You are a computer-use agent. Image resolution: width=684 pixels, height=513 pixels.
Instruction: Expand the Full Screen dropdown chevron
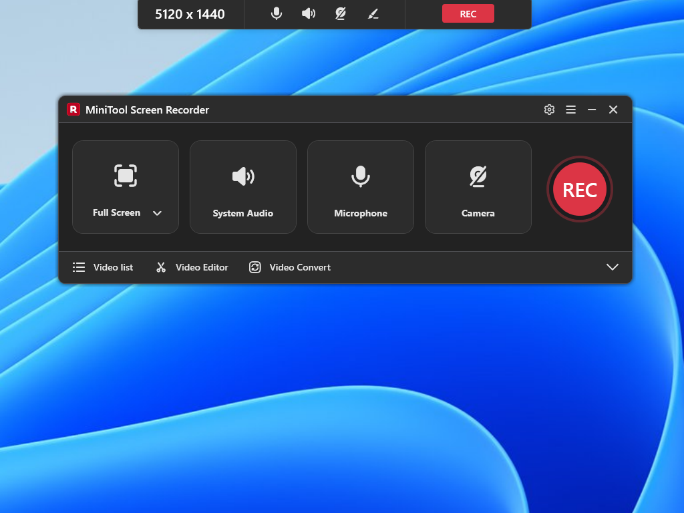point(157,213)
